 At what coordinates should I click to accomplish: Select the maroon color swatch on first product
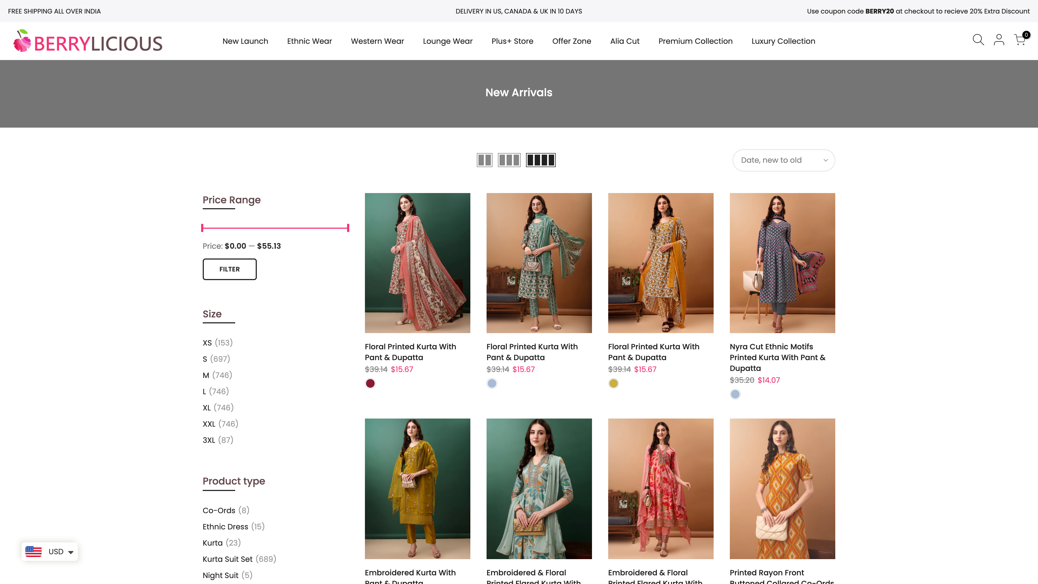370,383
